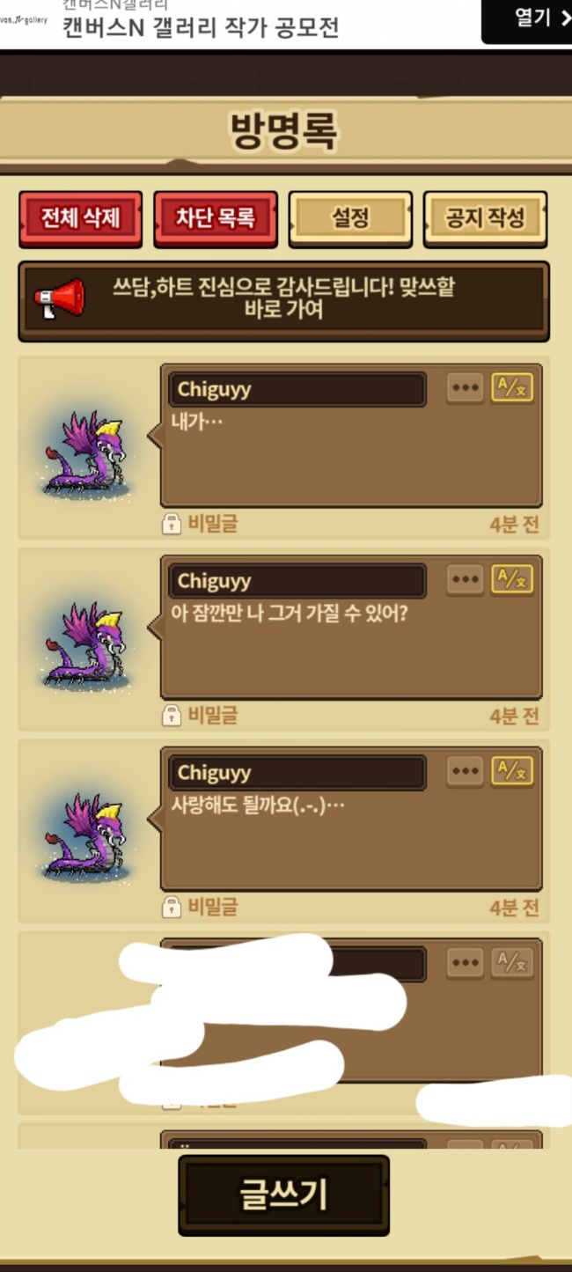Viewport: 572px width, 1272px height.
Task: Open more options for the 사랑해도 될까요 message
Action: tap(465, 771)
